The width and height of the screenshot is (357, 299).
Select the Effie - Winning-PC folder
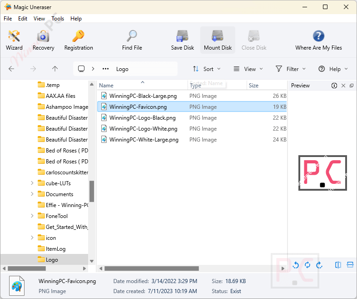pos(63,205)
